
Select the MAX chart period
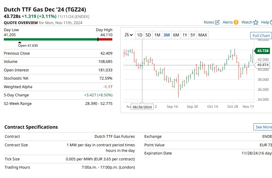(203, 35)
